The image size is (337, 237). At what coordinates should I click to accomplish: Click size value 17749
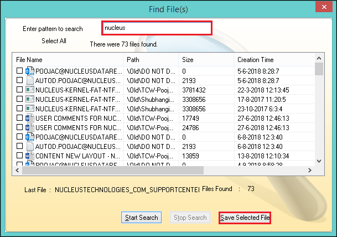(191, 118)
